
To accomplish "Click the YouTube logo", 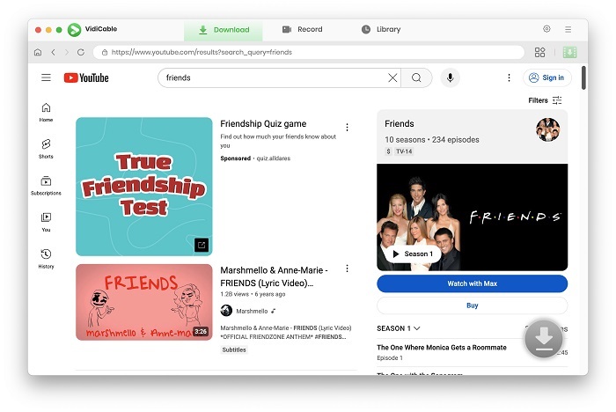I will pos(86,77).
